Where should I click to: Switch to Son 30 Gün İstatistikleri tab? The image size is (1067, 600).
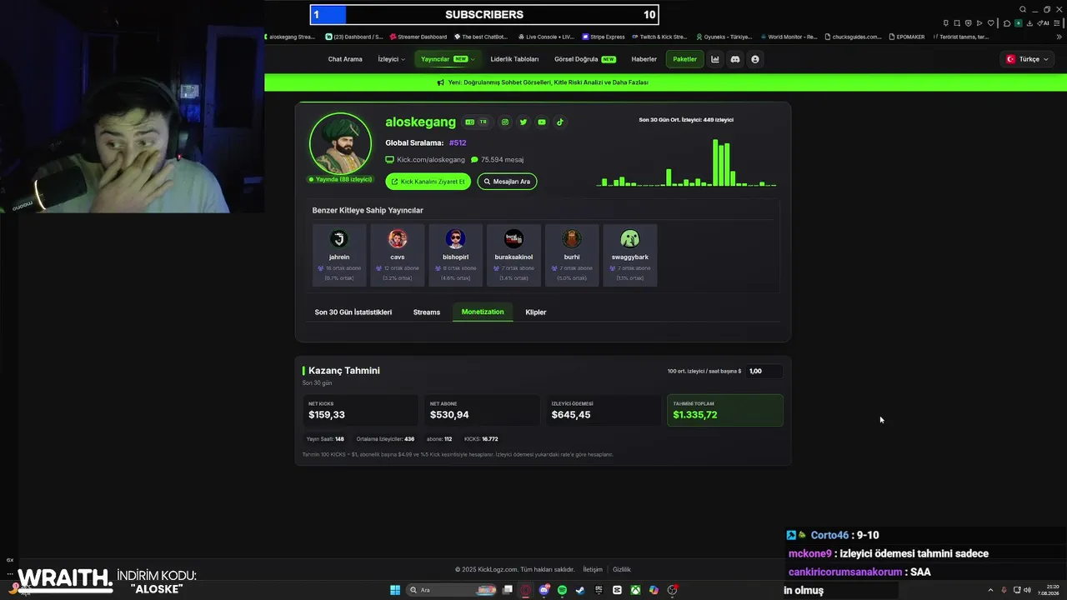pyautogui.click(x=353, y=312)
